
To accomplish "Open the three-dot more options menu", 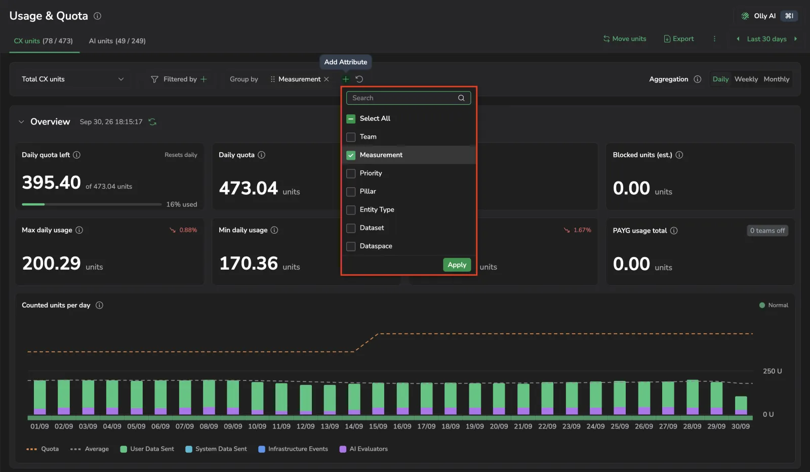I will pyautogui.click(x=714, y=39).
